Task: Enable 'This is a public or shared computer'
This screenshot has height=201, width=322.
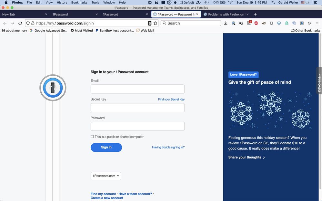Action: coord(92,137)
